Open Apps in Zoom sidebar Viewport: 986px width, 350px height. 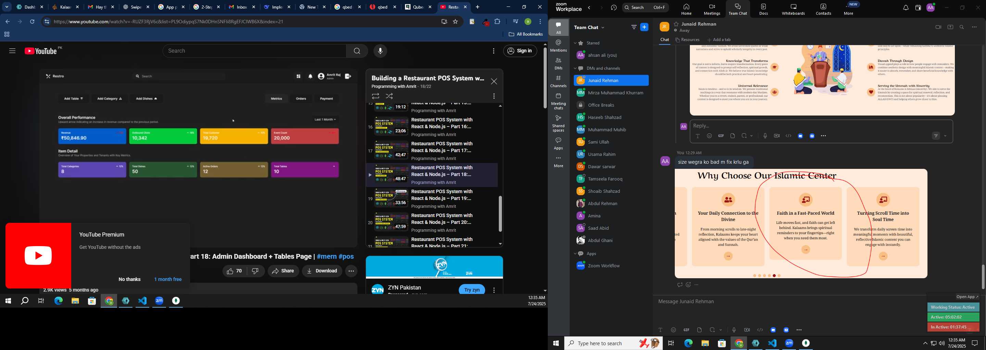point(558,143)
